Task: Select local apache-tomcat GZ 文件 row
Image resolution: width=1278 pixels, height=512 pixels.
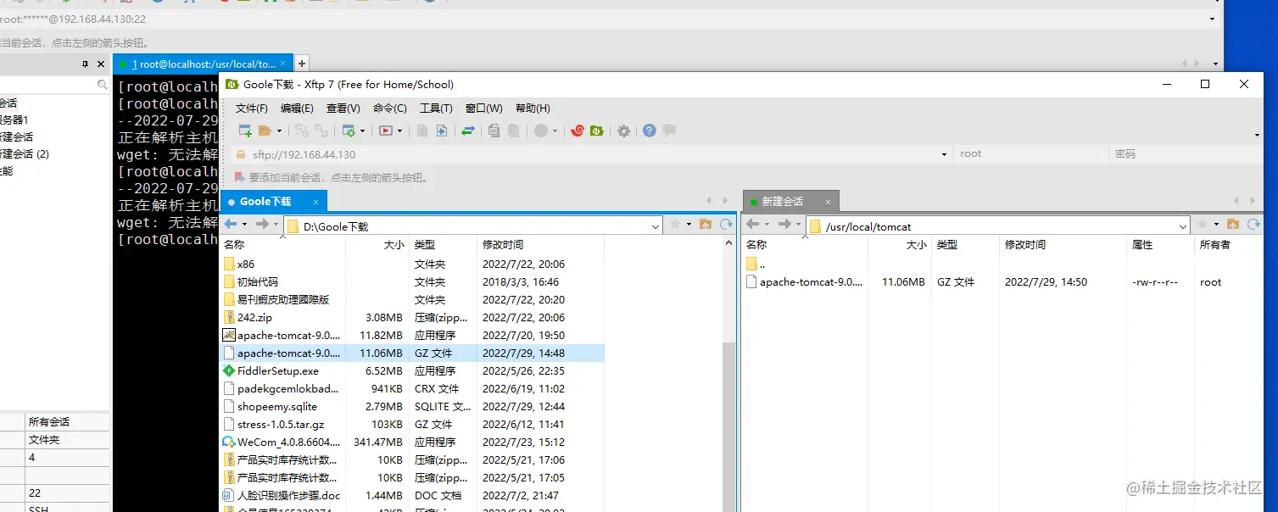Action: [413, 353]
